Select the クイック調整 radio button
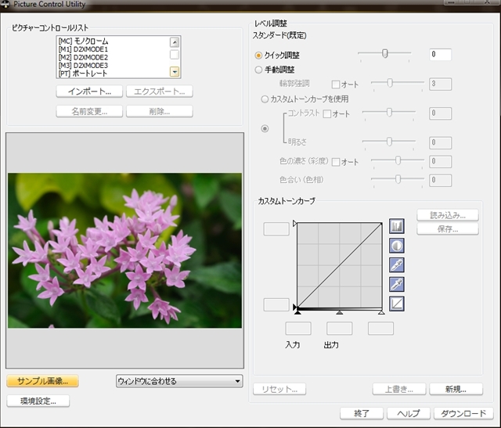This screenshot has width=501, height=428. point(259,56)
